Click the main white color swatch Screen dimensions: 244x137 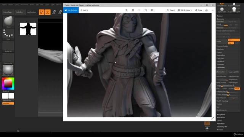point(5,96)
